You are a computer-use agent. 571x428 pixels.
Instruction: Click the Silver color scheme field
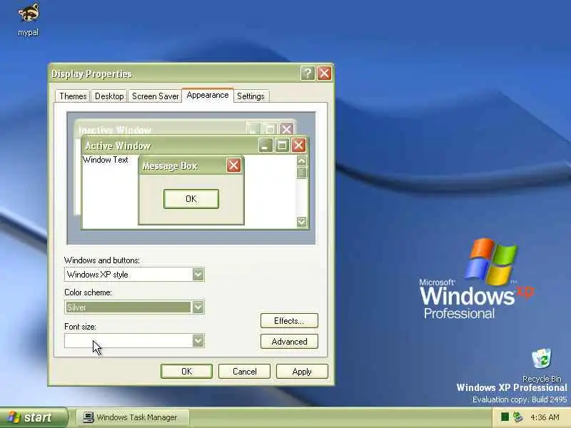[134, 307]
